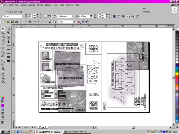179x134 pixels.
Task: Click the Print icon
Action: coord(16,22)
